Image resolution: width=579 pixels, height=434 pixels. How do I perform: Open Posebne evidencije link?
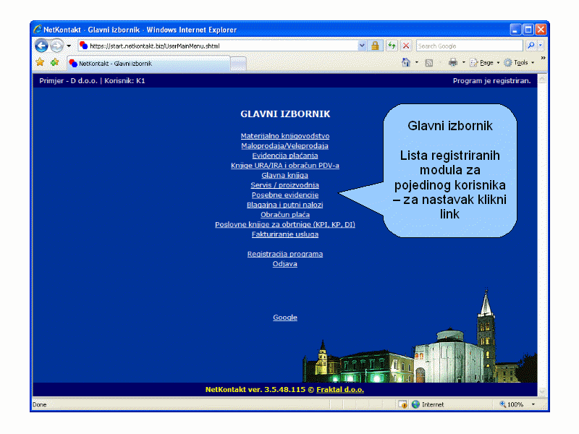[284, 195]
